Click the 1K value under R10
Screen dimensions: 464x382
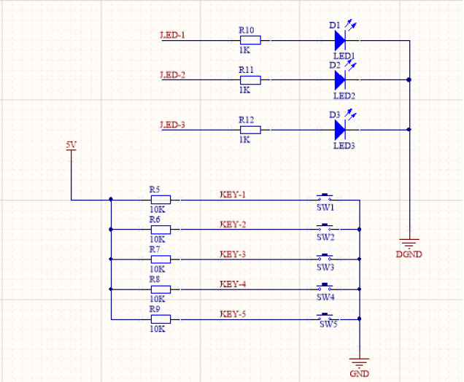pyautogui.click(x=244, y=50)
